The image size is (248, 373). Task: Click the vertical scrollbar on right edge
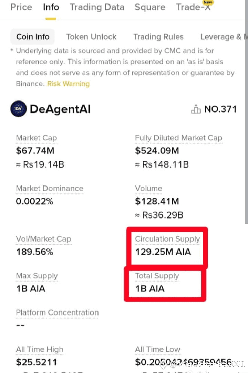point(247,112)
